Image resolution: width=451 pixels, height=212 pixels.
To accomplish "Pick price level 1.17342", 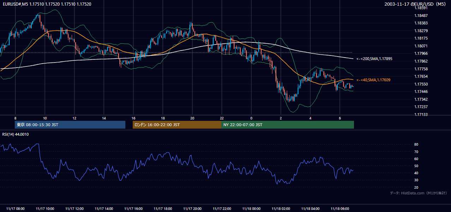I will [422, 99].
